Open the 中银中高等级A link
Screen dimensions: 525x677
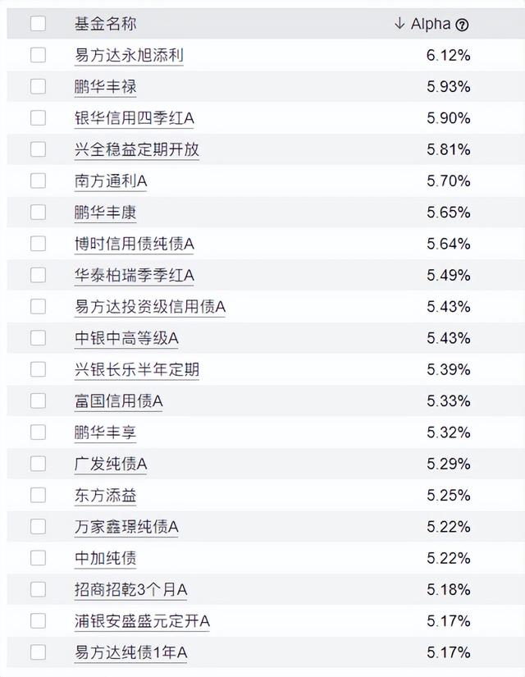tap(126, 338)
